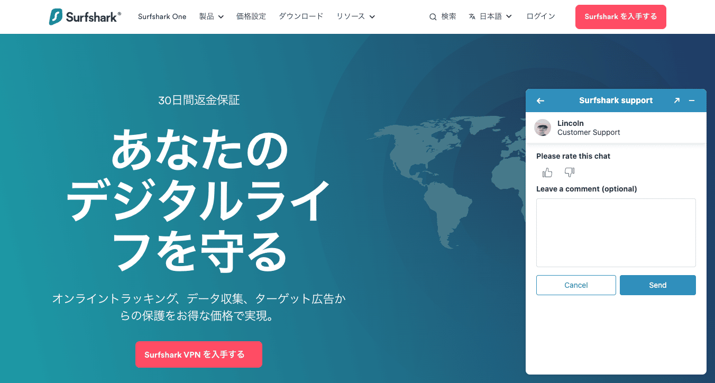The width and height of the screenshot is (715, 383).
Task: Cancel the chat rating
Action: pos(576,285)
